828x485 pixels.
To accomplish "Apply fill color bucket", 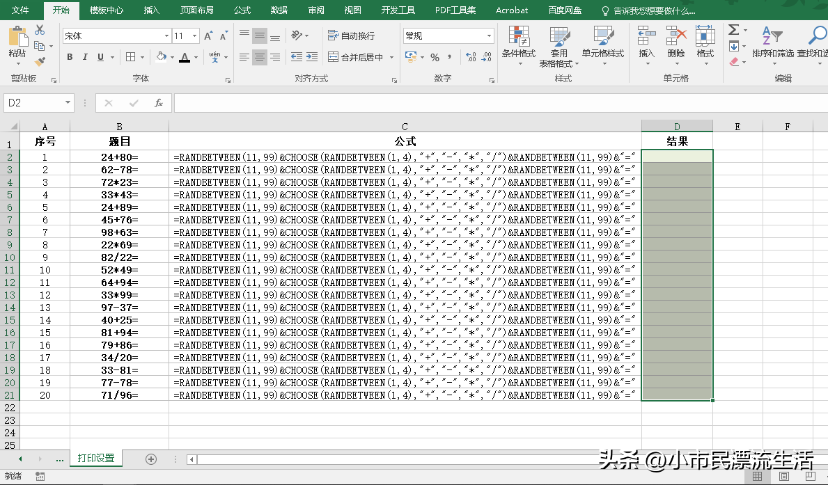I will click(161, 57).
